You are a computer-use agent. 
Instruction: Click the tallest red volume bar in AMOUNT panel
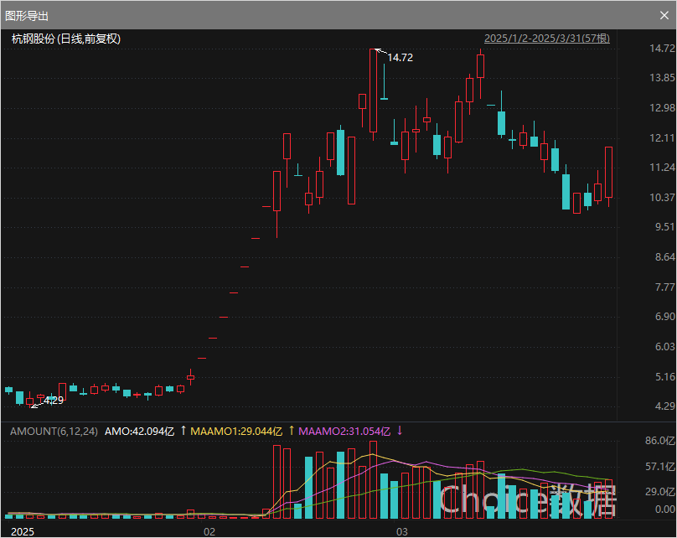[373, 479]
